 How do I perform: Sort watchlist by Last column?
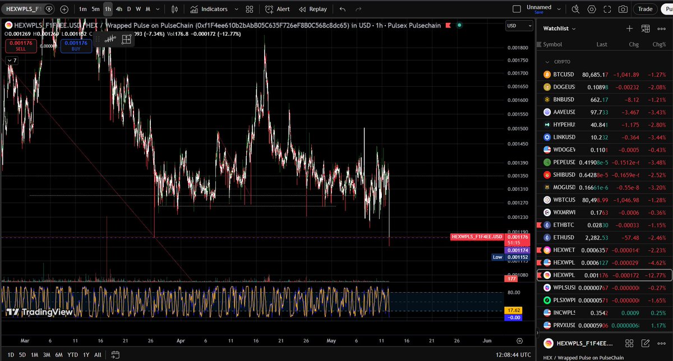[x=602, y=44]
